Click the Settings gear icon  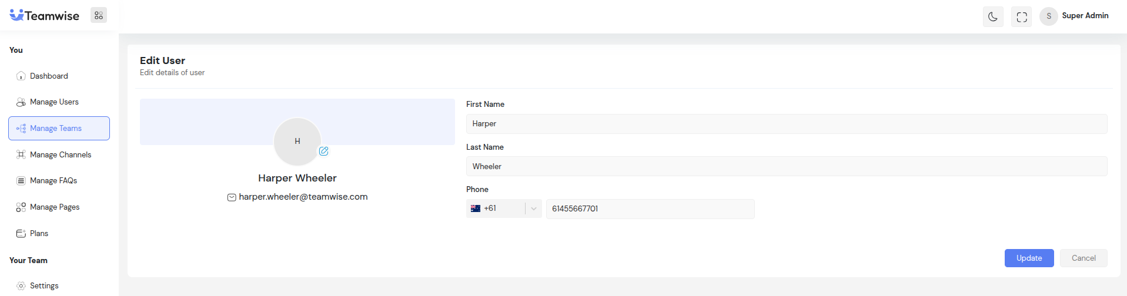[21, 286]
